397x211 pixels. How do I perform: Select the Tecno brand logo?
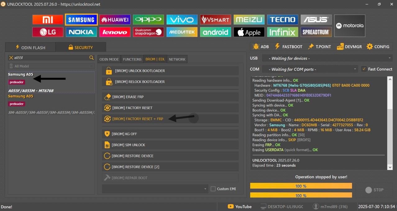click(x=283, y=20)
